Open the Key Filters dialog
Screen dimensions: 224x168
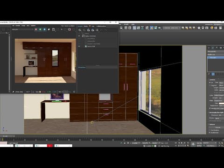210,146
